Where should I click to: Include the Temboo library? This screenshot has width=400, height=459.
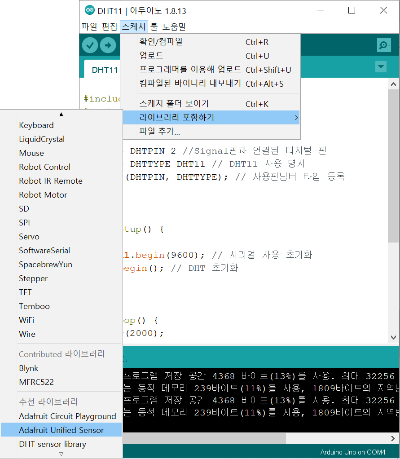pyautogui.click(x=62, y=306)
